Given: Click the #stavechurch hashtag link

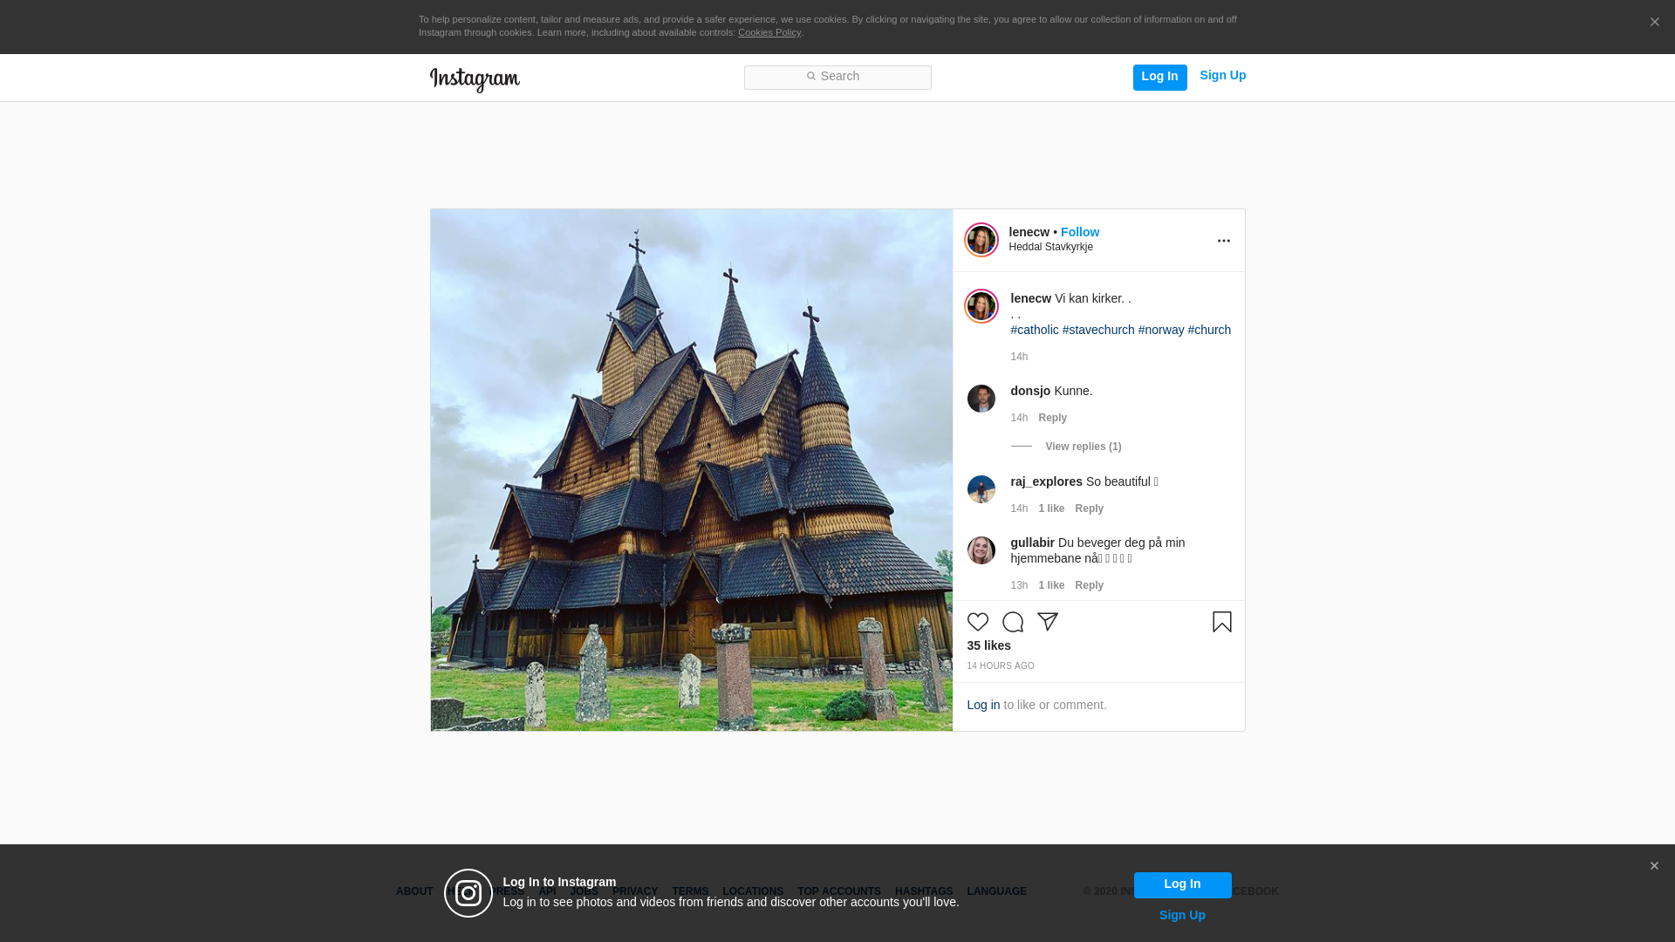Looking at the screenshot, I should coord(1097,330).
